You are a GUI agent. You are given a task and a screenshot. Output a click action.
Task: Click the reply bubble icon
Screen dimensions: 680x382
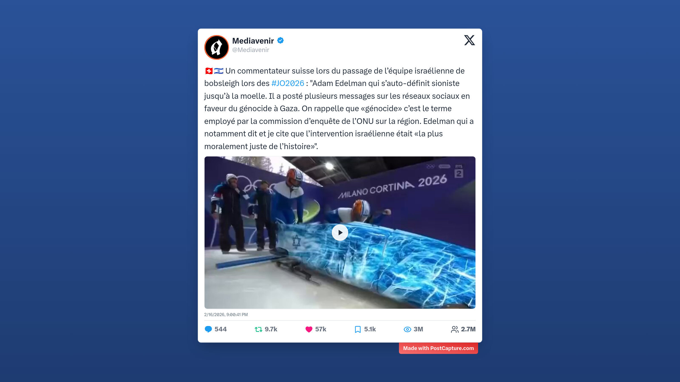208,329
